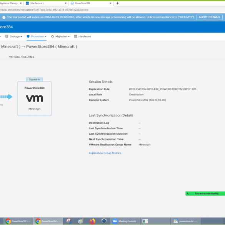Click the browser address bar URL
This screenshot has height=225, width=225.
(44, 10)
